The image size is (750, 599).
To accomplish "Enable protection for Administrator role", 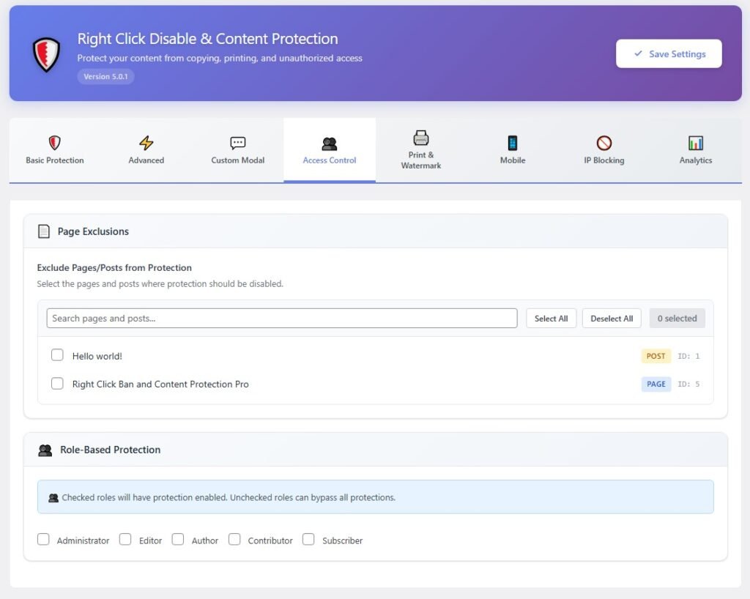I will tap(44, 540).
